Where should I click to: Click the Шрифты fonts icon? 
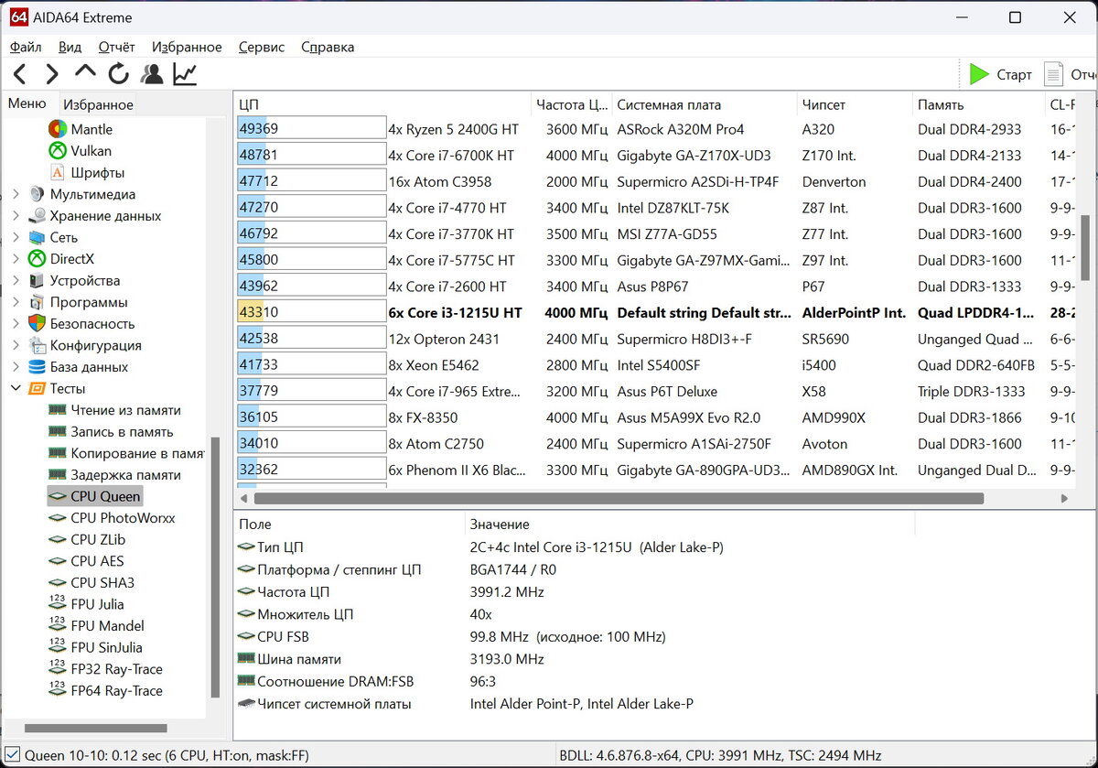point(57,172)
